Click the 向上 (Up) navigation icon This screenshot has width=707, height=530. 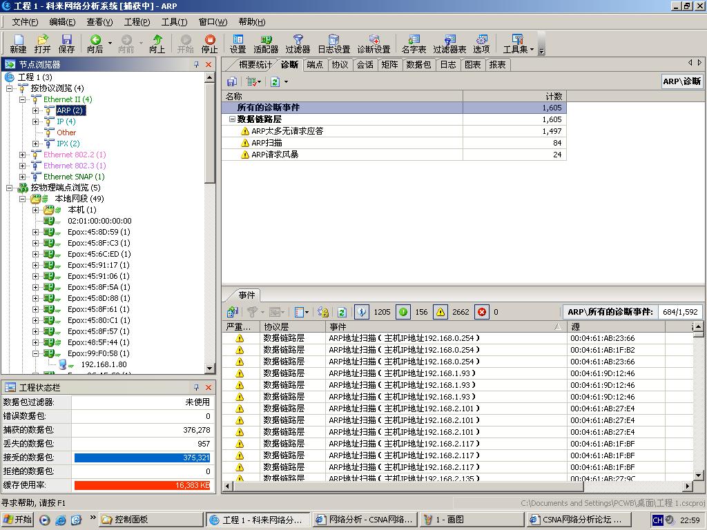pyautogui.click(x=157, y=43)
